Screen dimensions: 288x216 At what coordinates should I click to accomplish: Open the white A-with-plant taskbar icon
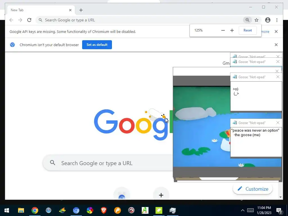click(145, 210)
